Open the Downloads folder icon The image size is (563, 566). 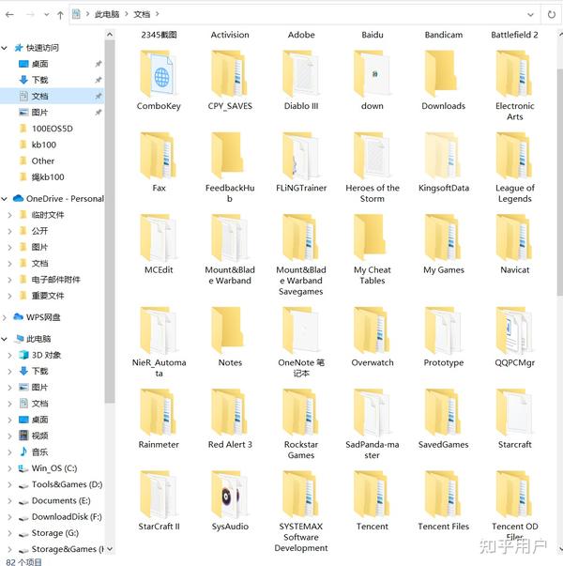click(443, 74)
